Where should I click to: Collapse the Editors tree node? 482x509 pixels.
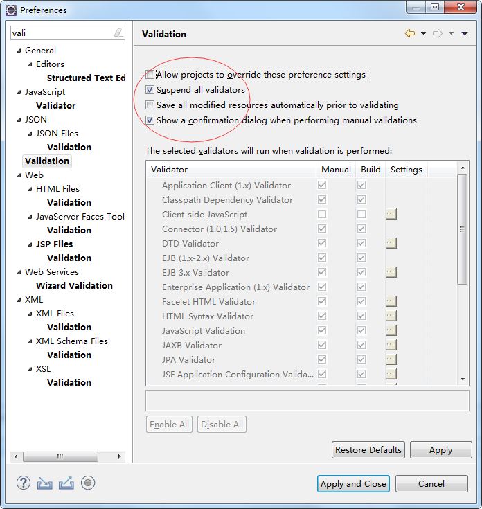pos(30,64)
